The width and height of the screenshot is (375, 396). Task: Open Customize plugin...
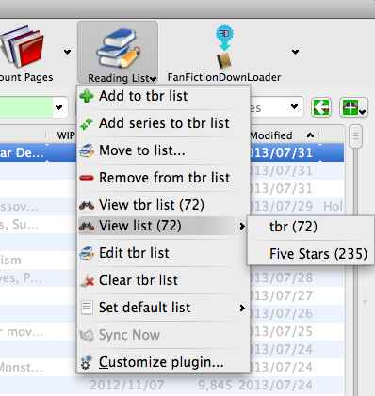(x=163, y=362)
